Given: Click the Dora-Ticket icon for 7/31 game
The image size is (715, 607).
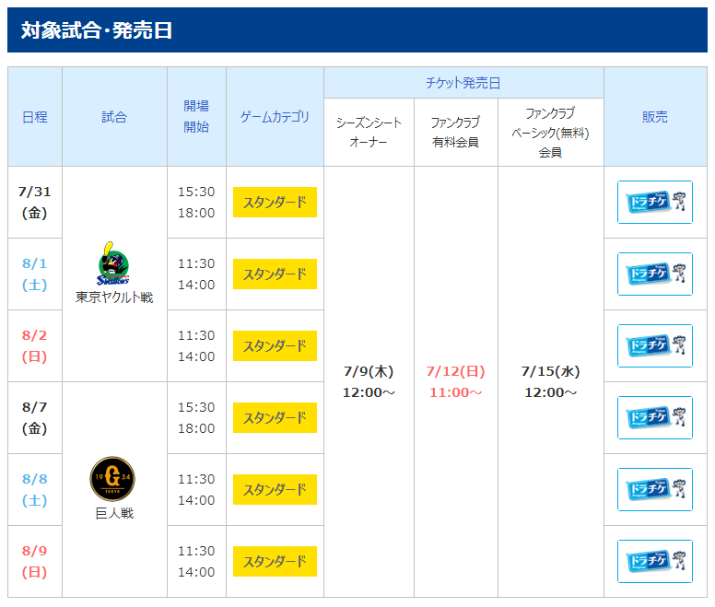Looking at the screenshot, I should tap(655, 202).
